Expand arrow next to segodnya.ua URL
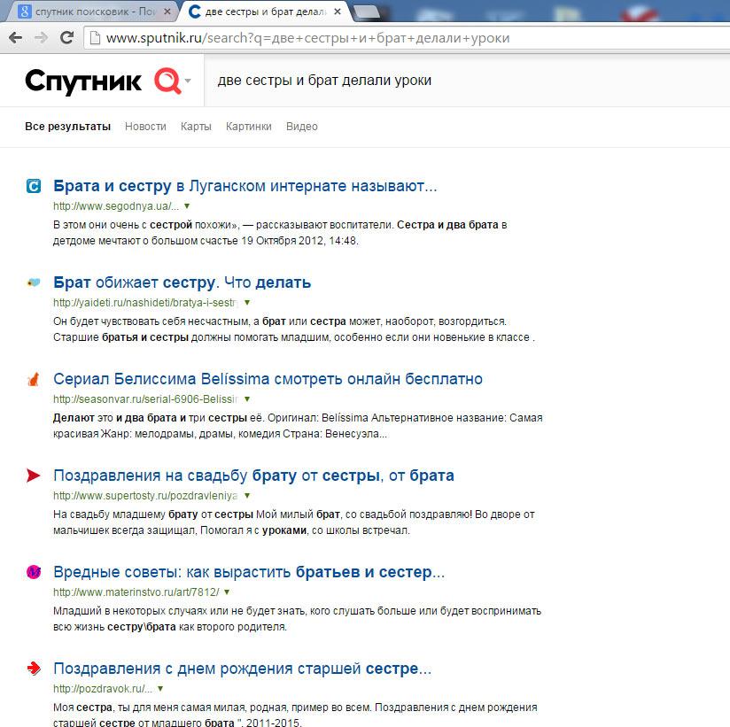This screenshot has width=730, height=727. tap(187, 205)
